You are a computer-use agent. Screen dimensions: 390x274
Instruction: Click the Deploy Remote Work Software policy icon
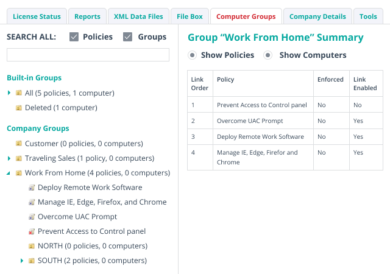(x=32, y=188)
